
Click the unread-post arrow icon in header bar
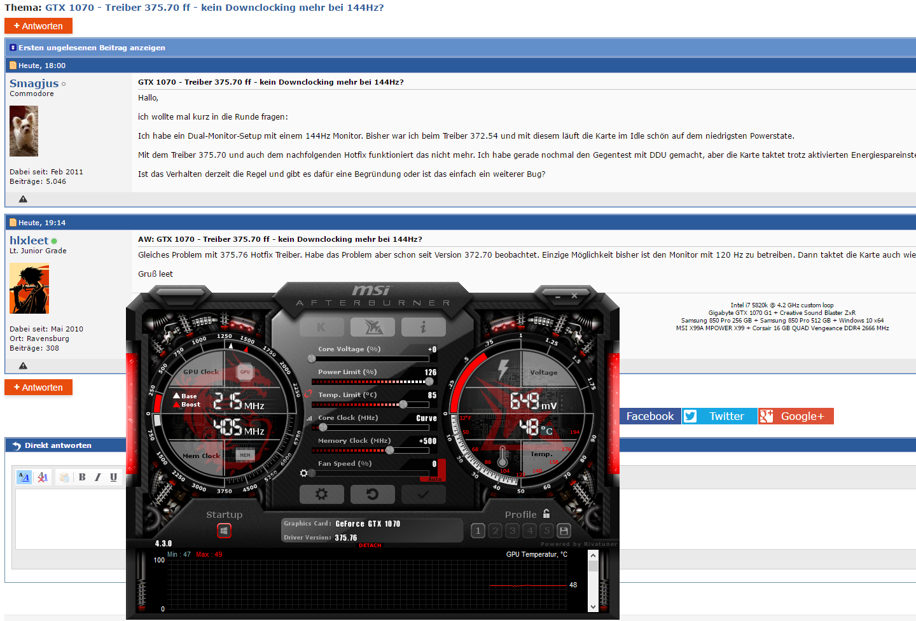[x=13, y=48]
